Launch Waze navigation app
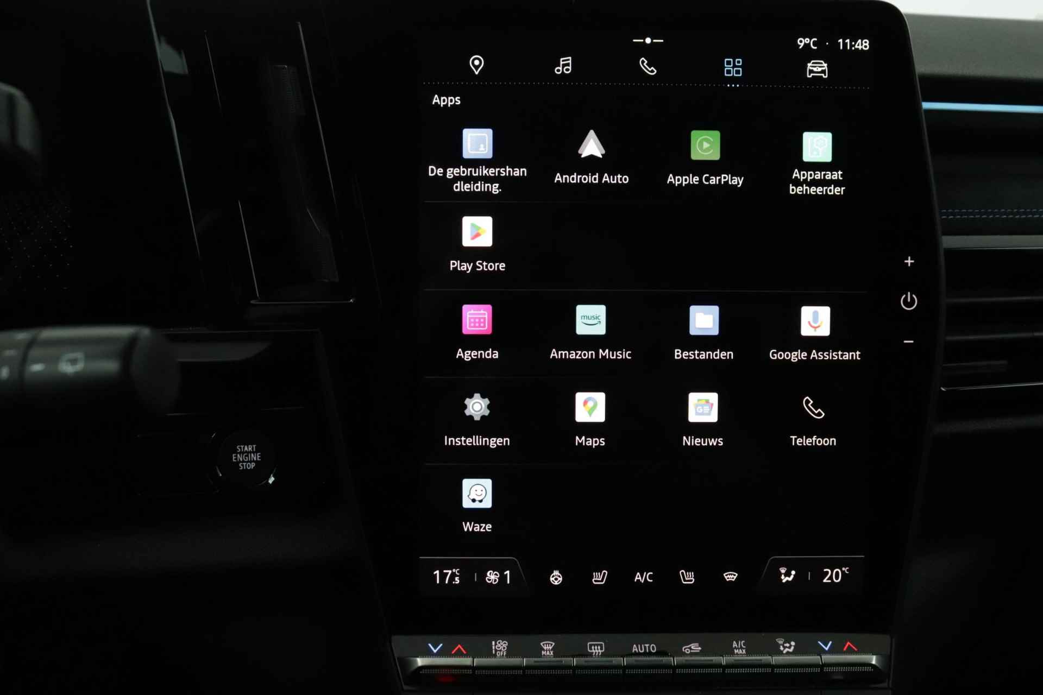This screenshot has width=1043, height=695. 477,506
